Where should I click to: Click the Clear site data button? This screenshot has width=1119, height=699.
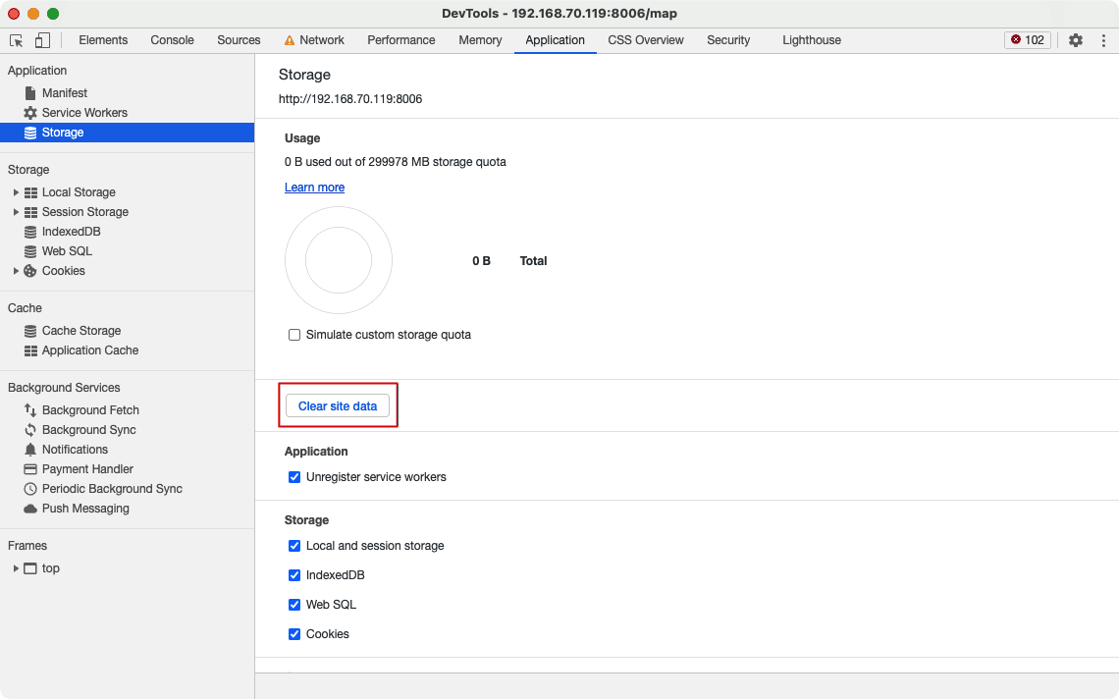[338, 405]
